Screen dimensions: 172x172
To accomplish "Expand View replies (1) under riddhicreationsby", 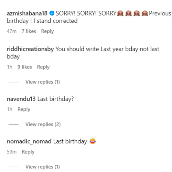I will click(43, 82).
